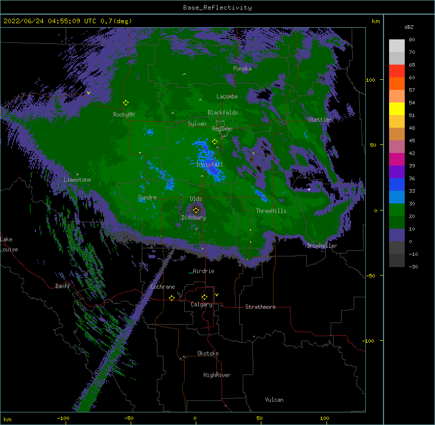Click the yellow marker southwest of RedDeer
This screenshot has width=435, height=425.
click(214, 141)
